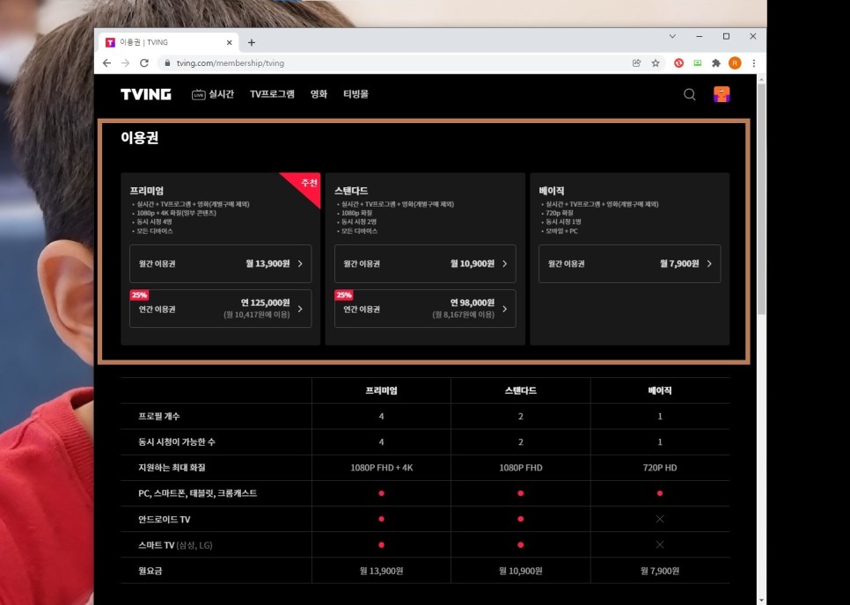Image resolution: width=850 pixels, height=605 pixels.
Task: Click the PC, 스마트폰, 태블릿, 크롬캐스트 row label
Action: pyautogui.click(x=197, y=493)
